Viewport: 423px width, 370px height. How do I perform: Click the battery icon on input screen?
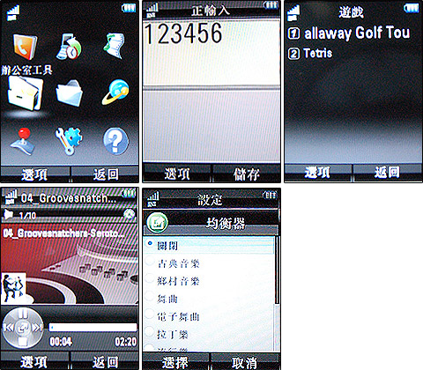pyautogui.click(x=271, y=5)
